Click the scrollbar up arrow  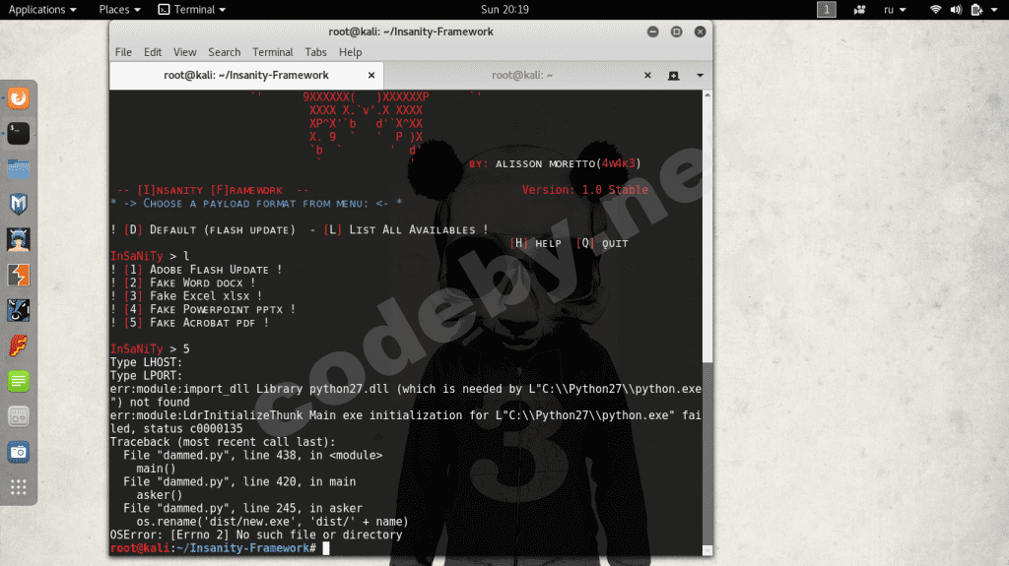click(707, 94)
